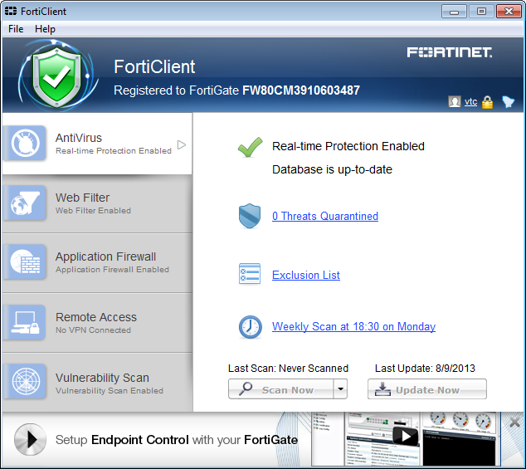Click the vtc username link
This screenshot has width=526, height=469.
470,101
